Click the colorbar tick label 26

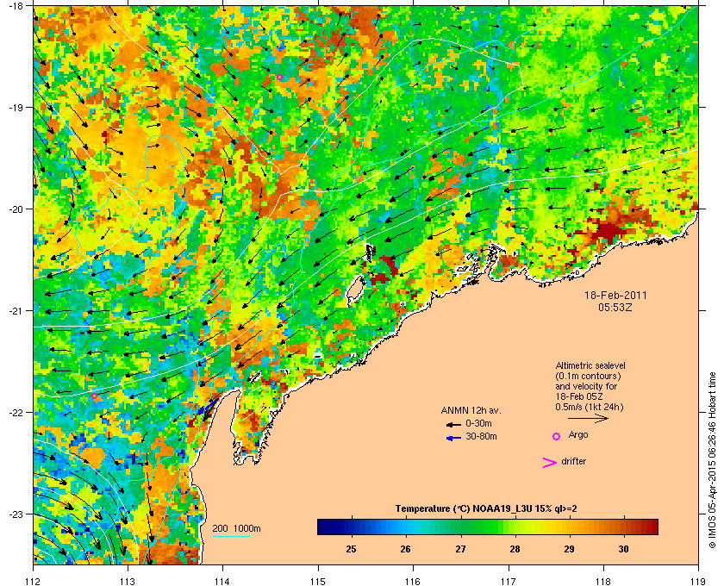pos(406,549)
